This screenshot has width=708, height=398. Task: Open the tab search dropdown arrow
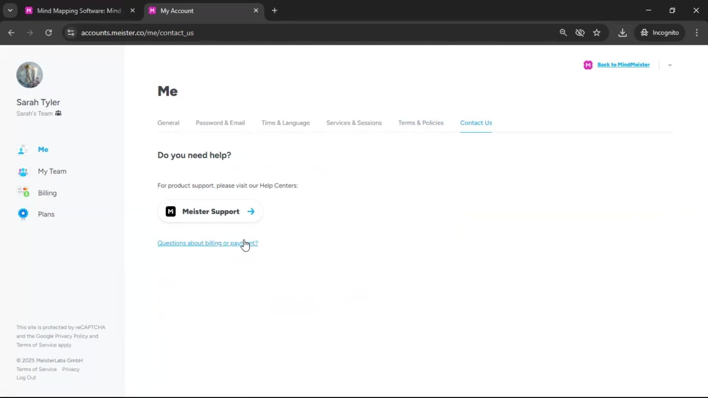click(10, 11)
